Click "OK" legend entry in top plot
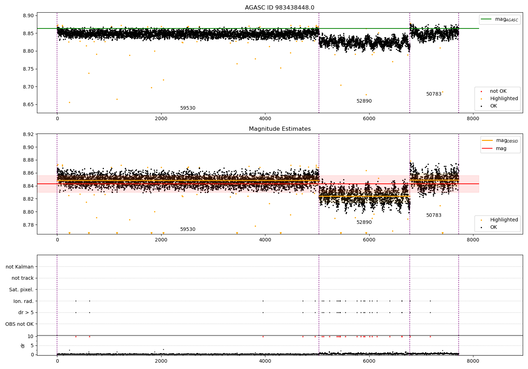 (x=494, y=106)
